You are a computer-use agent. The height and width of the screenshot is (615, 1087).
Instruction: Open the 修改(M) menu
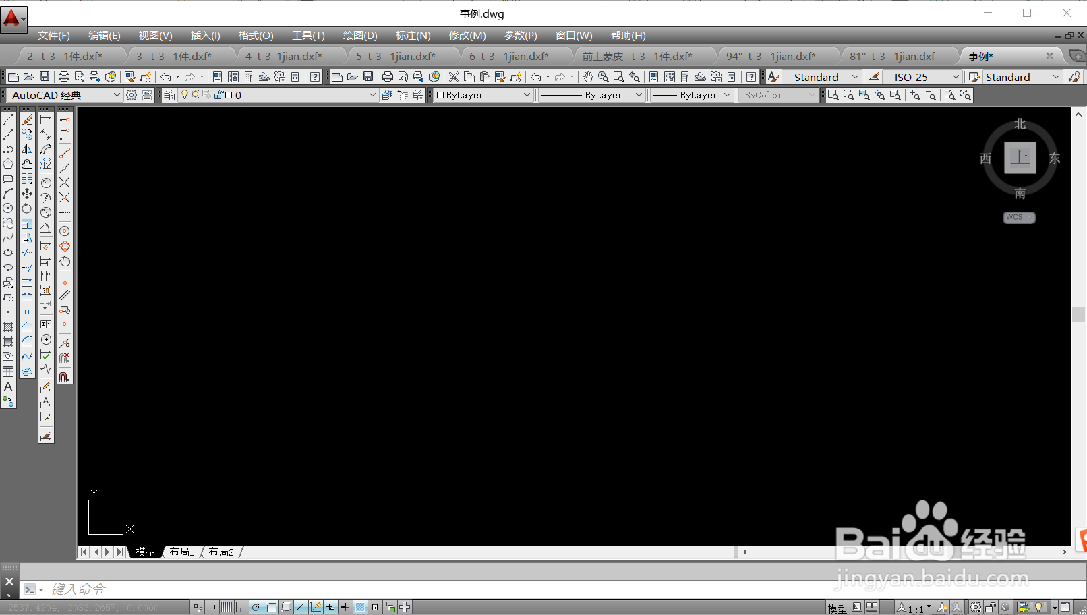pyautogui.click(x=467, y=36)
